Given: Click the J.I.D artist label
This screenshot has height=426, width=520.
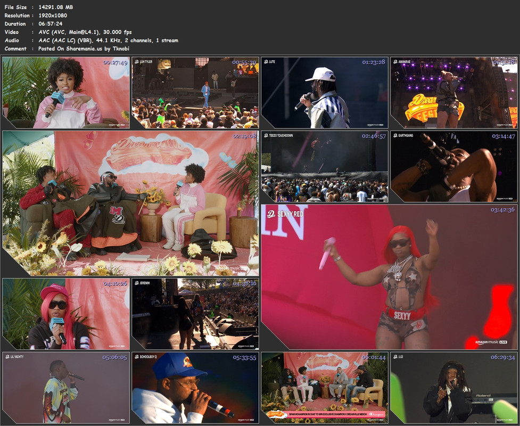Looking at the screenshot, I should click(x=401, y=357).
